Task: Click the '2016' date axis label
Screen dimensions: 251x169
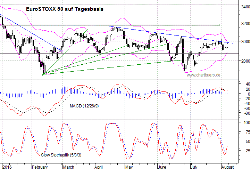Action: [7, 167]
